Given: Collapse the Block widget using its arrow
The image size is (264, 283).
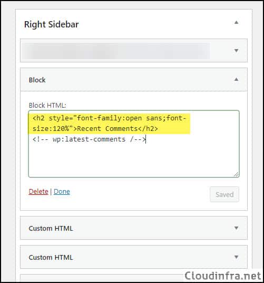Looking at the screenshot, I should tap(236, 79).
